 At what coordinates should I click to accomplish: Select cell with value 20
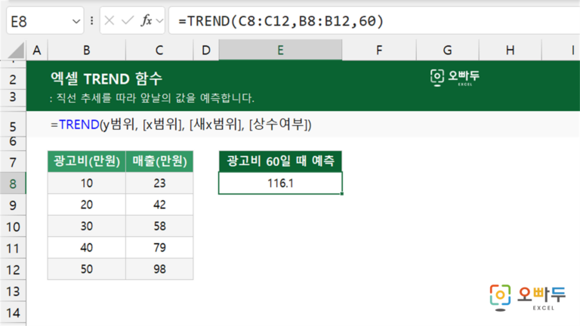click(x=87, y=205)
